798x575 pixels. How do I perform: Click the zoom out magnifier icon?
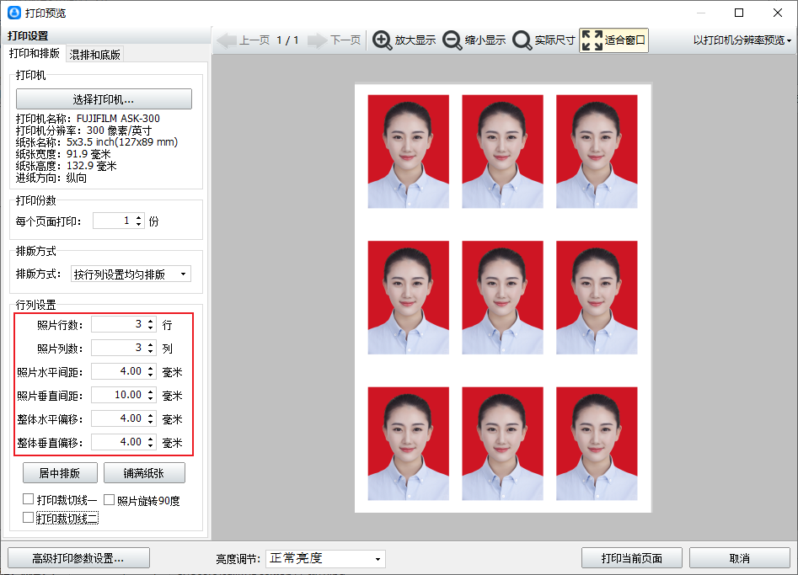(x=453, y=40)
